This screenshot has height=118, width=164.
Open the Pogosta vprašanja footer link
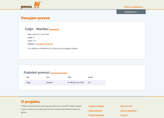[x=96, y=106]
